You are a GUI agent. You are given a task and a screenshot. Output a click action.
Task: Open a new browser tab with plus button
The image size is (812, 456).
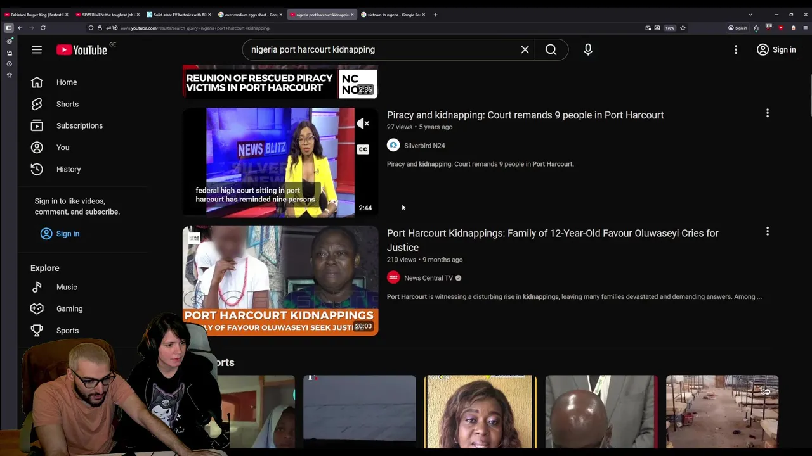click(x=435, y=15)
